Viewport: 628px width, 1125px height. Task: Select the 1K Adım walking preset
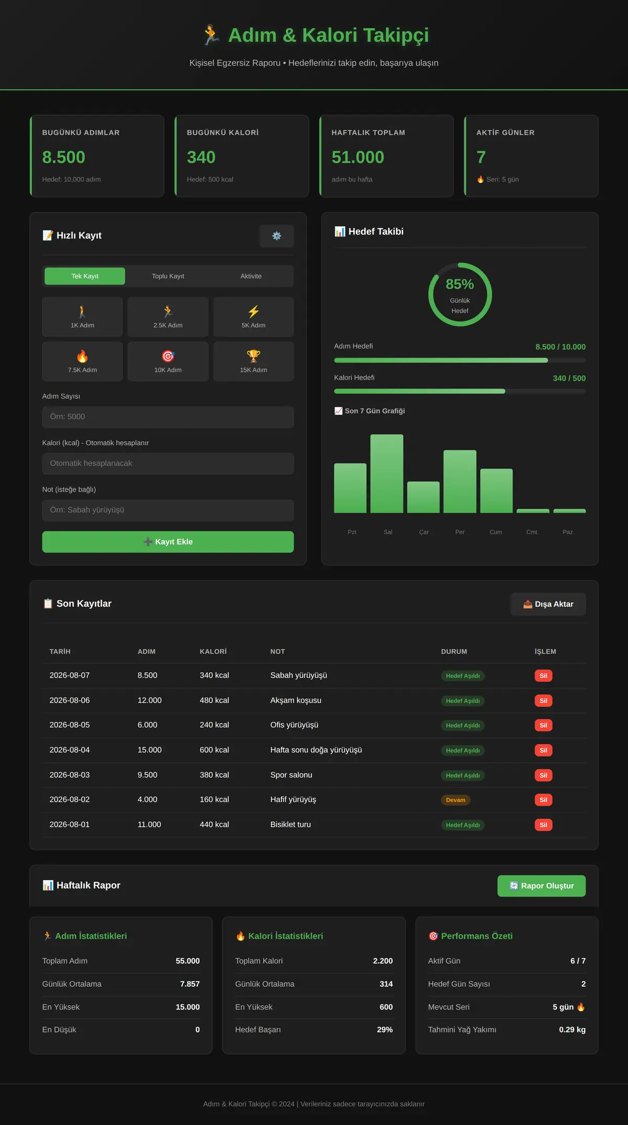pos(82,317)
